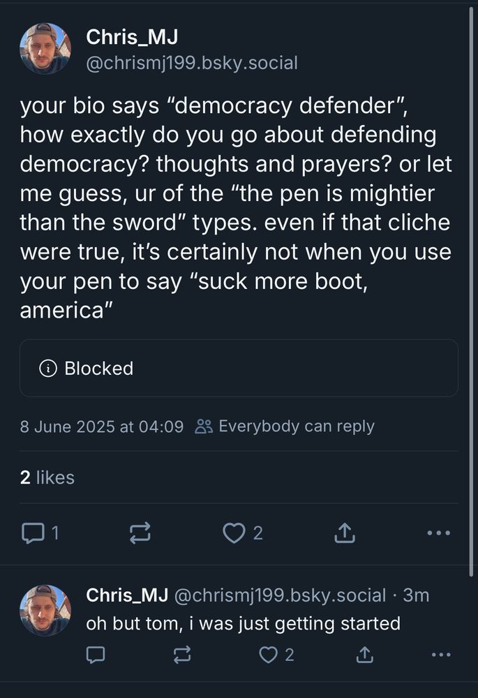Open the three-dot menu on the main post
This screenshot has width=478, height=698.
point(438,533)
